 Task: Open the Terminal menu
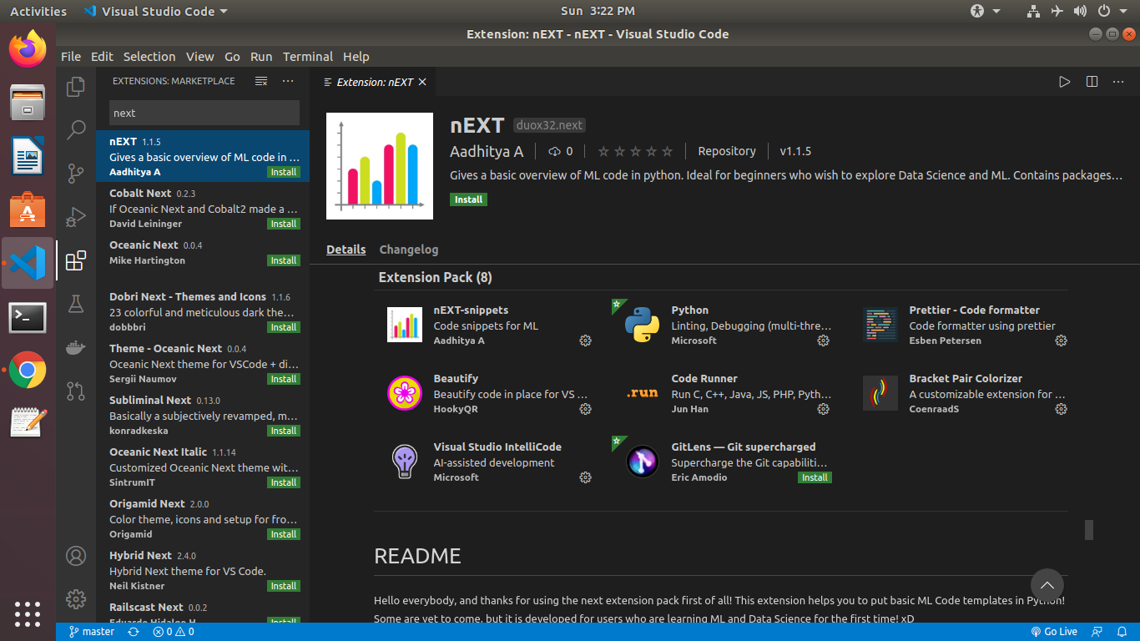[x=307, y=56]
